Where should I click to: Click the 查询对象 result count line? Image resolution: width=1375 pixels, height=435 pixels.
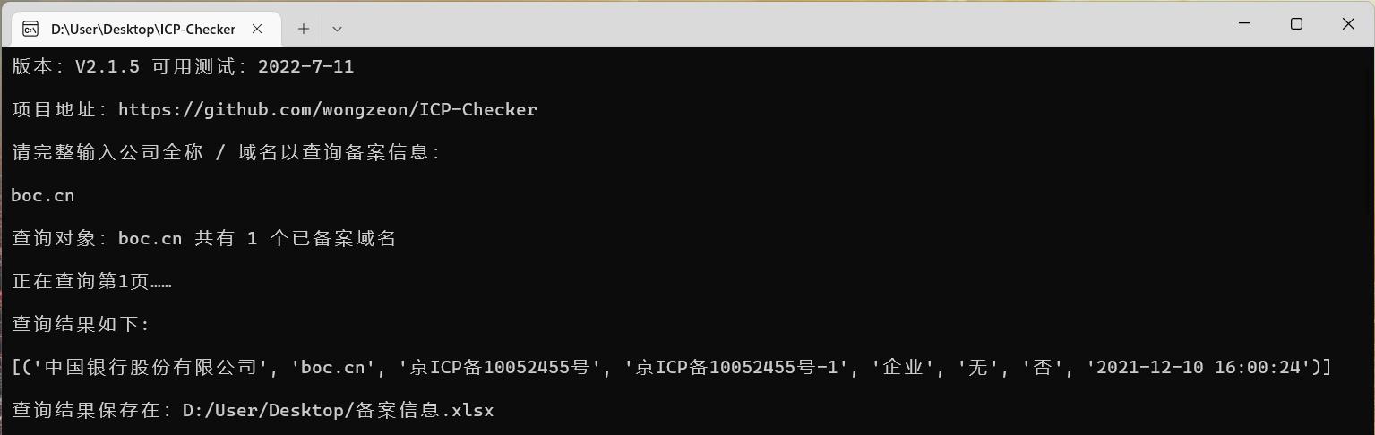pyautogui.click(x=203, y=238)
